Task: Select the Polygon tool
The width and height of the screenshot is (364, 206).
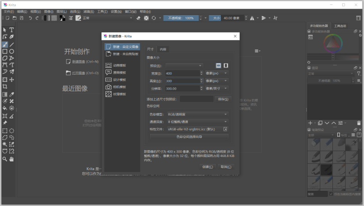Action: [5, 58]
